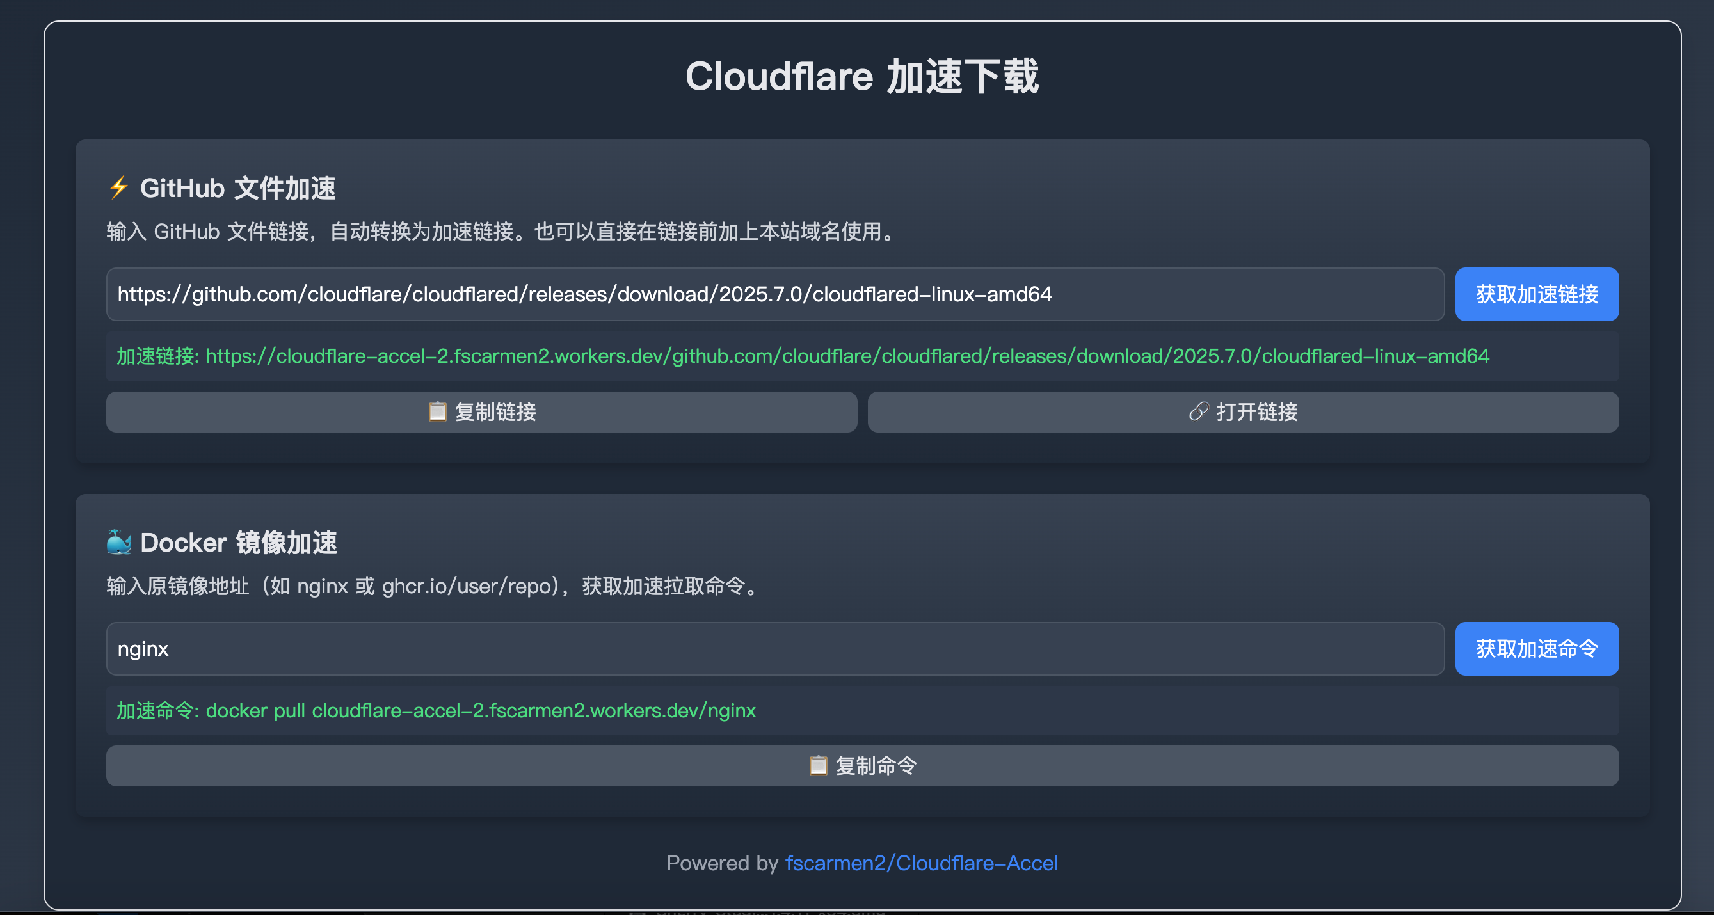Click the whale icon beside Docker 镜像加速
The height and width of the screenshot is (915, 1714).
tap(119, 543)
